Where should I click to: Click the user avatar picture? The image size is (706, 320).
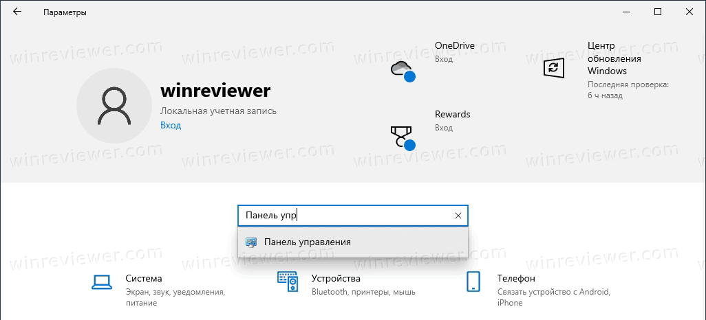click(114, 105)
